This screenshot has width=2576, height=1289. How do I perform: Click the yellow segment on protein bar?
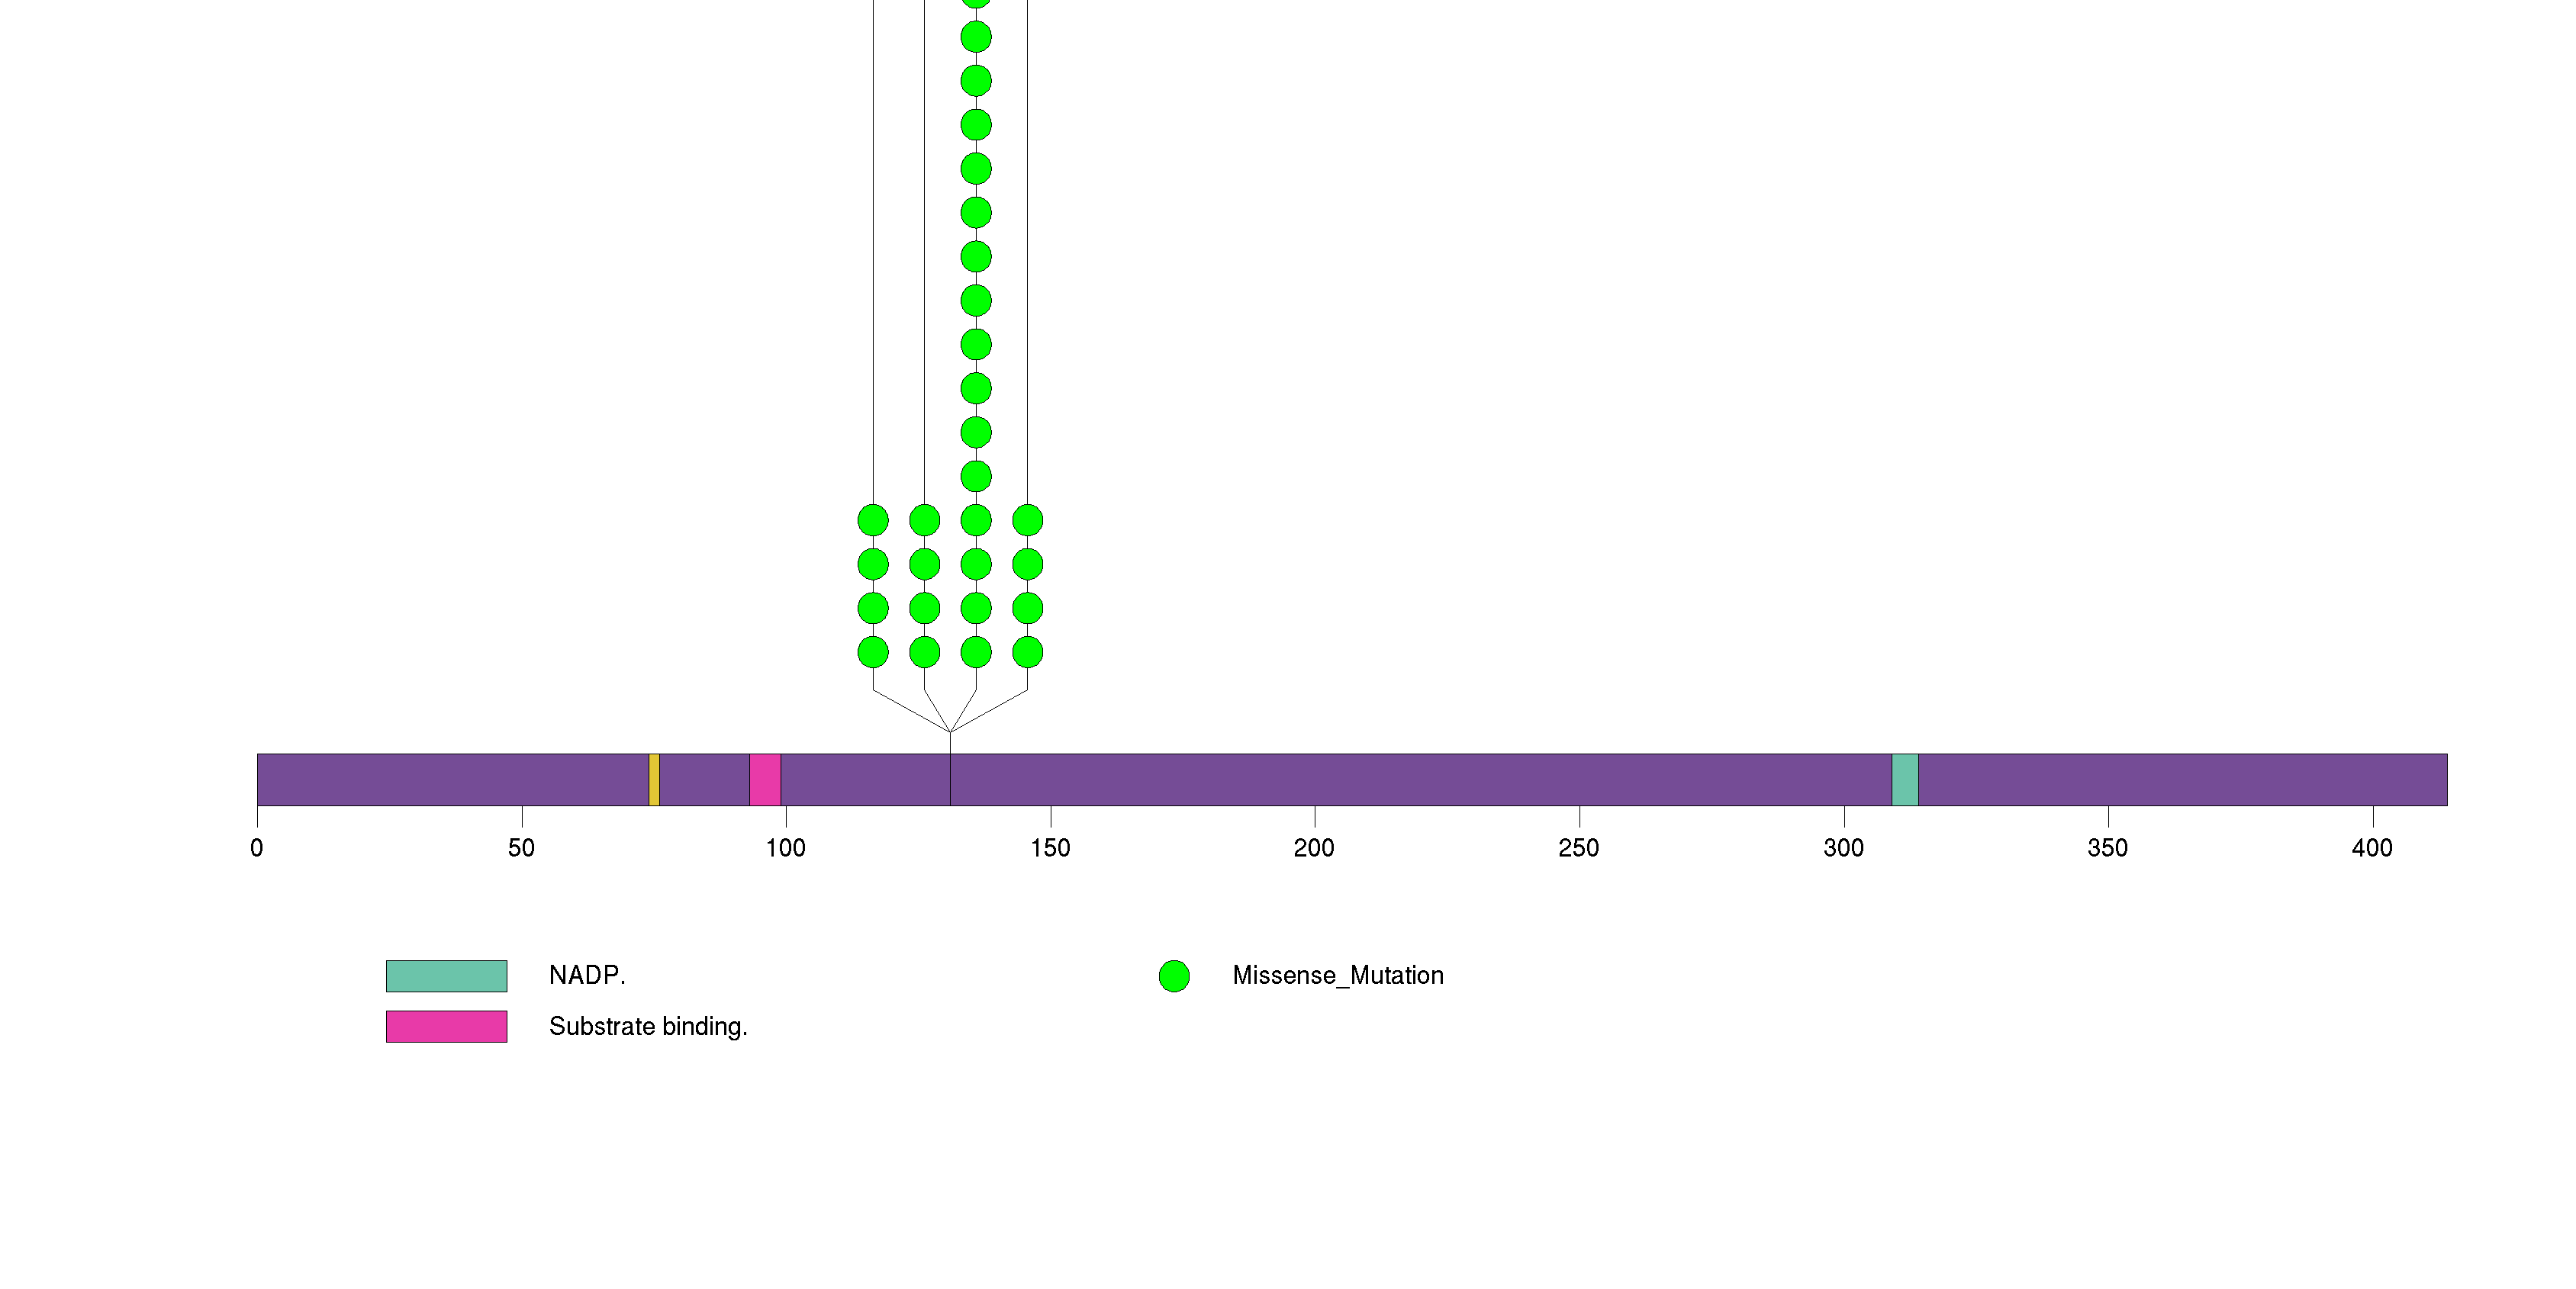[654, 780]
